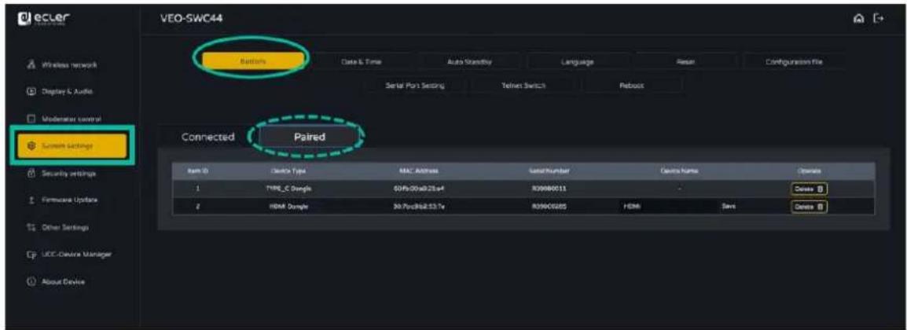Delete the TYPE_C Dongle row
Image resolution: width=907 pixels, height=330 pixels.
[x=810, y=189]
